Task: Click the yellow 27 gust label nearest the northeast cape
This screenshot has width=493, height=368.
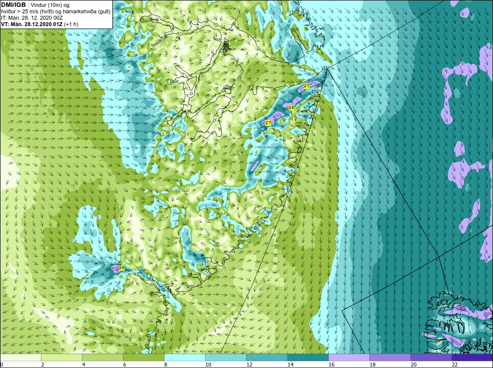Action: (x=307, y=86)
